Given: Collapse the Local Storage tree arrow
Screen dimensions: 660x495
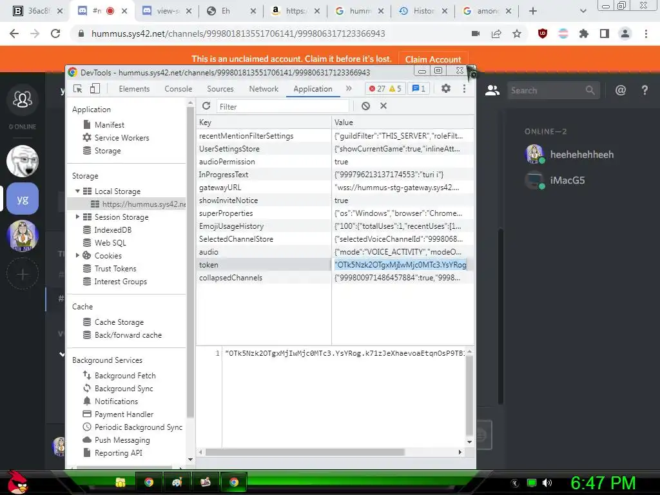Looking at the screenshot, I should 77,191.
